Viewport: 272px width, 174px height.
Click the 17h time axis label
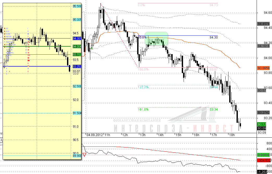[214, 135]
